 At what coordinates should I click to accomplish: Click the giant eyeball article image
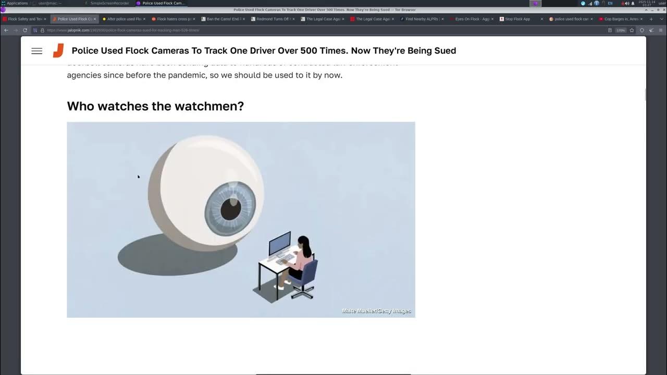241,219
